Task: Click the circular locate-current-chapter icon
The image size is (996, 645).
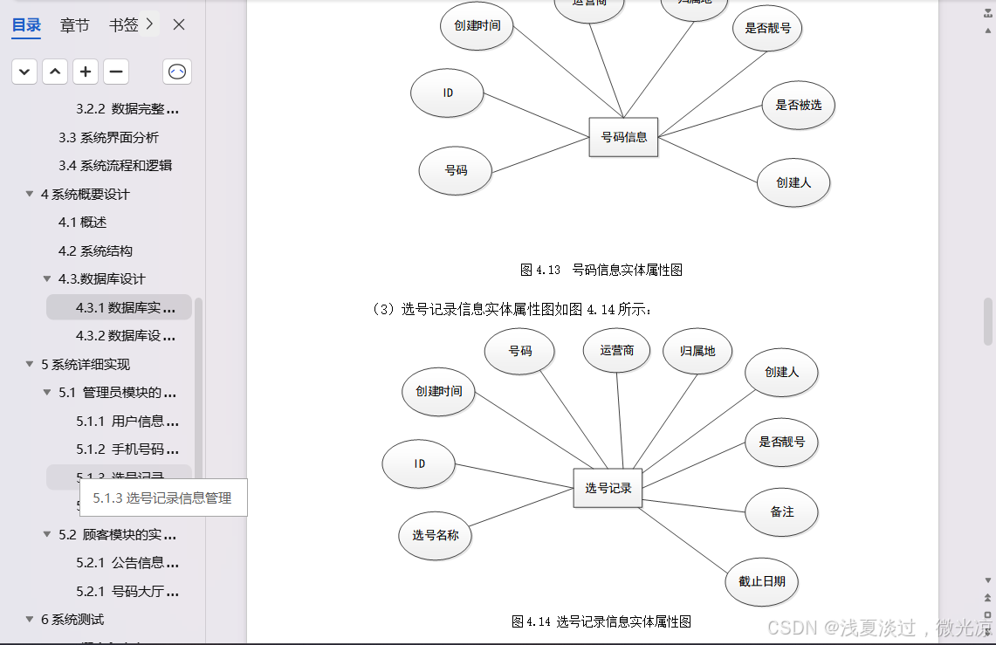Action: coord(177,72)
